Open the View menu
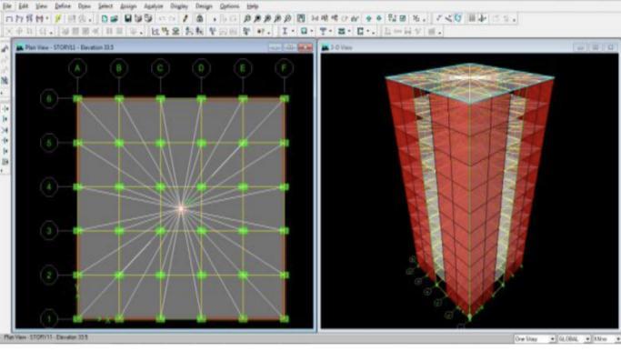Viewport: 621px width, 351px height. pos(41,6)
